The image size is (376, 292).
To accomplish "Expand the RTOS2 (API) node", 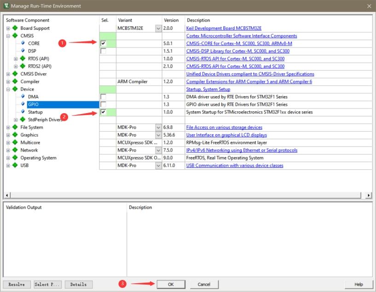I will click(16, 66).
